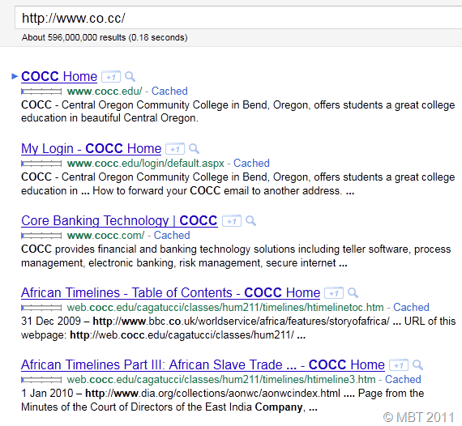This screenshot has height=426, width=462.
Task: Open African Timelines Part III link
Action: point(203,365)
